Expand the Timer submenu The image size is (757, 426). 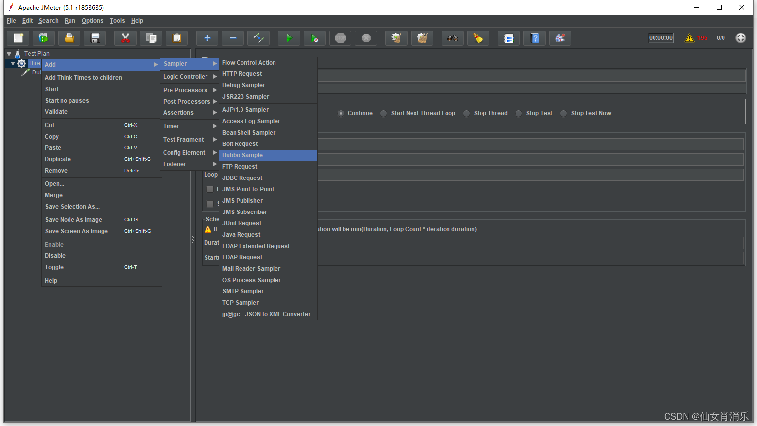click(190, 126)
